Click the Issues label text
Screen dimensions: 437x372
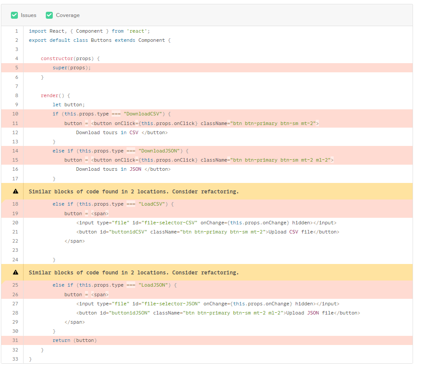(29, 15)
